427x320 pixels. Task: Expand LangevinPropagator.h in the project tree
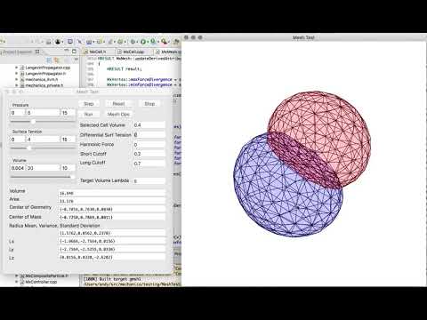coord(17,74)
